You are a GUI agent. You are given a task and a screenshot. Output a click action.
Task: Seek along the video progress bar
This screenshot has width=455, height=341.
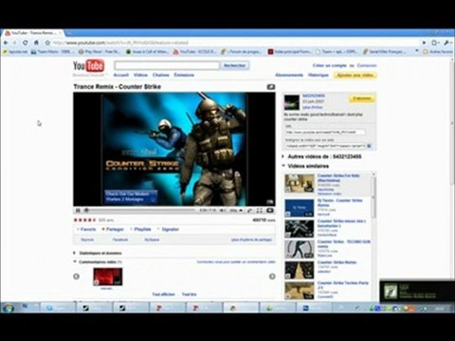tap(140, 210)
